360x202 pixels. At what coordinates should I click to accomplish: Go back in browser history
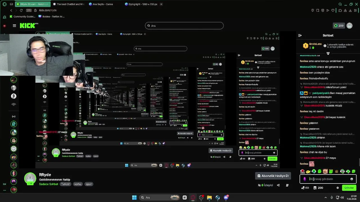coord(11,10)
